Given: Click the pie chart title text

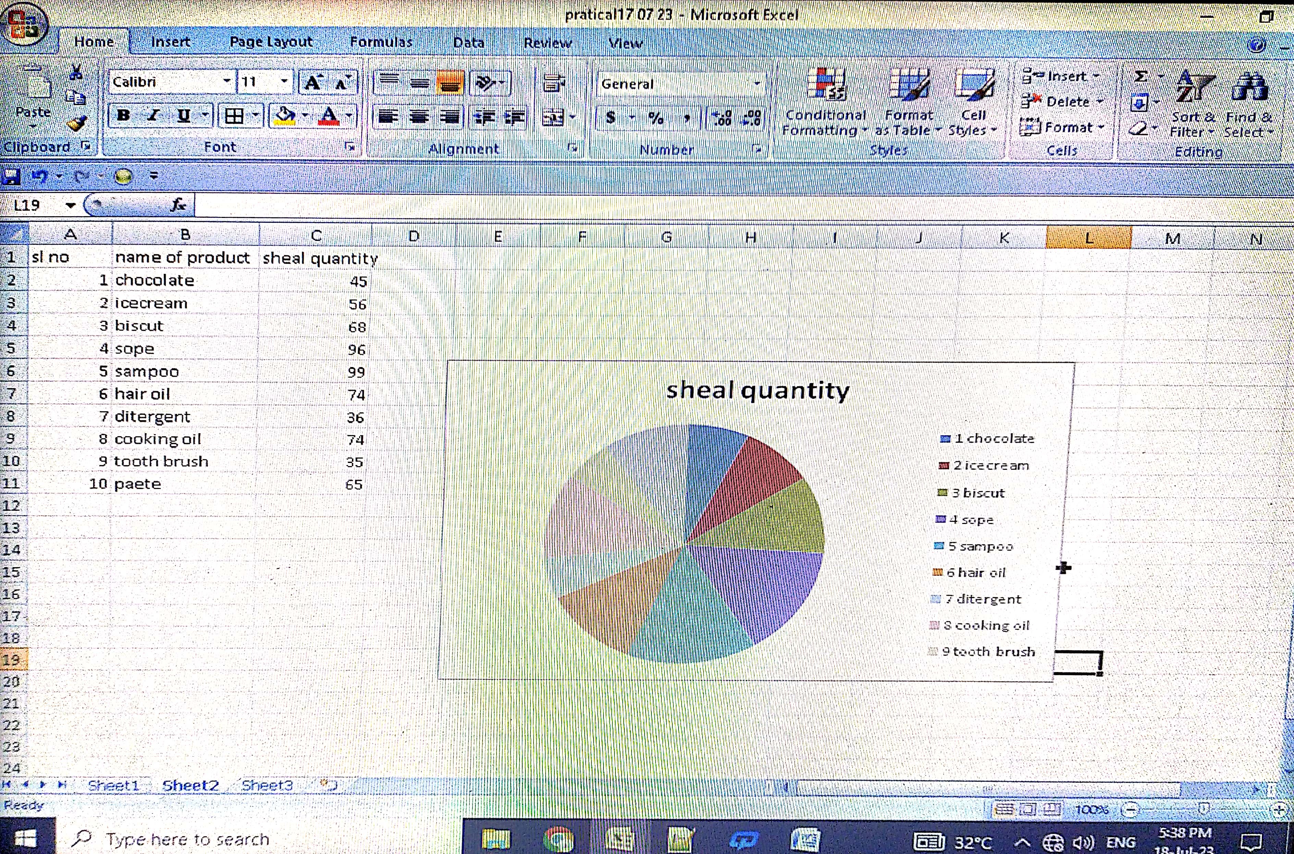Looking at the screenshot, I should pyautogui.click(x=758, y=390).
